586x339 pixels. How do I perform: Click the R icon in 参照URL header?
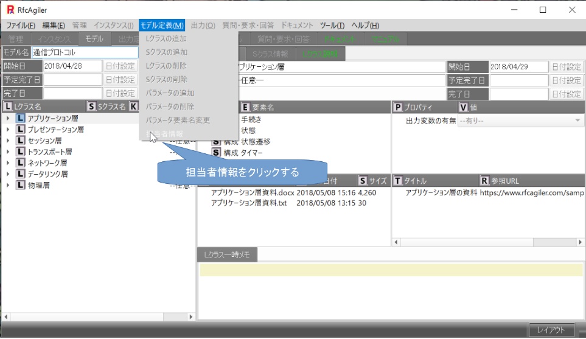tap(484, 181)
